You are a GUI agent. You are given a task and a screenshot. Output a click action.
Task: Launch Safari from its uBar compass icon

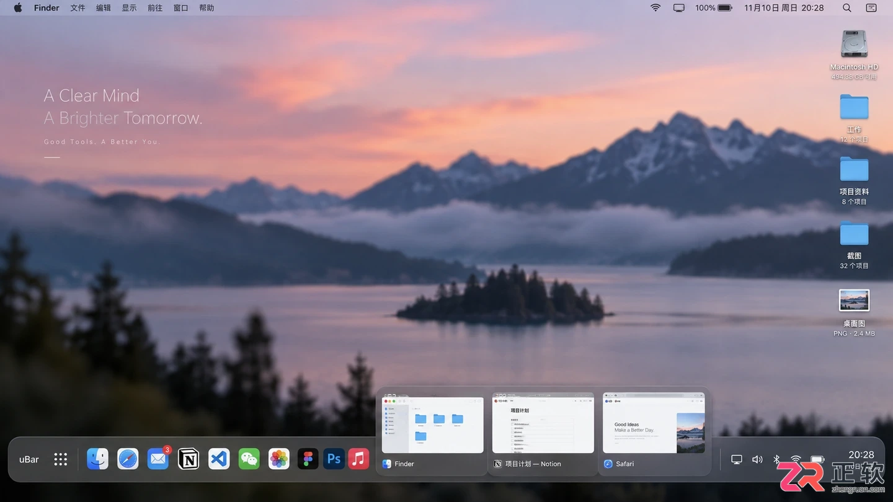128,459
